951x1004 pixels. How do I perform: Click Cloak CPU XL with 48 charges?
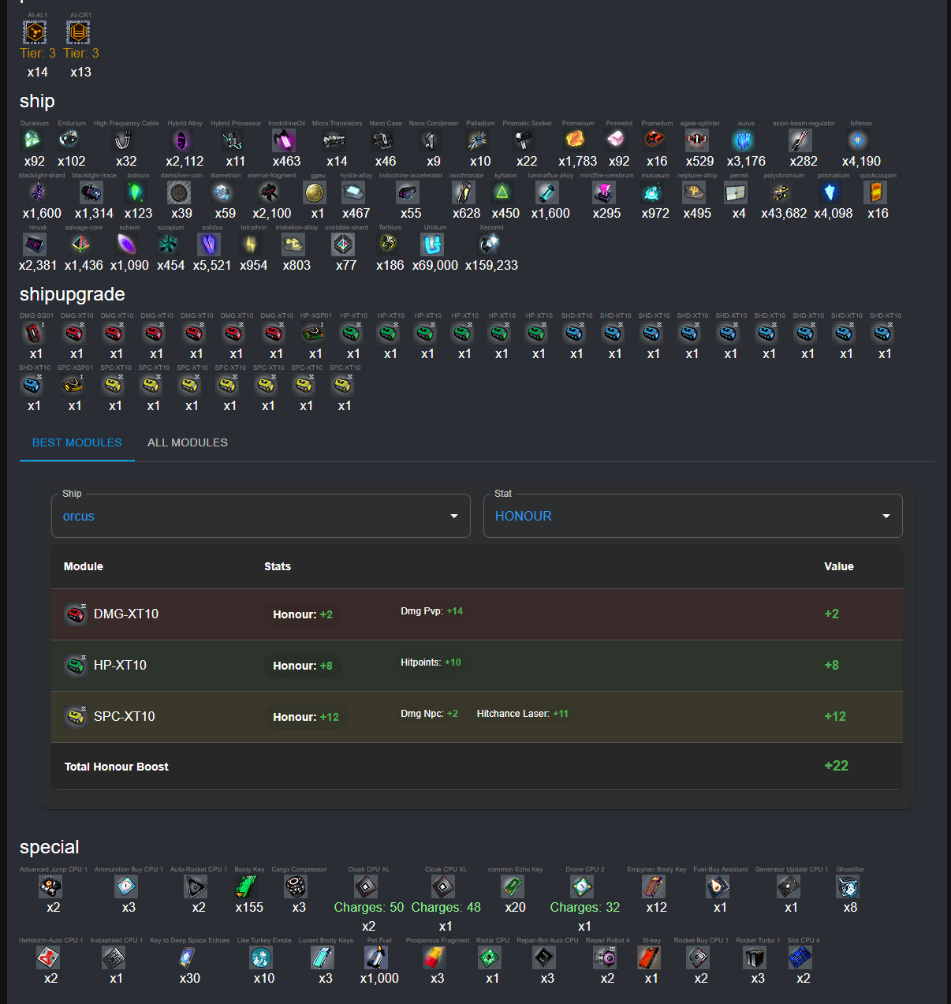coord(443,886)
